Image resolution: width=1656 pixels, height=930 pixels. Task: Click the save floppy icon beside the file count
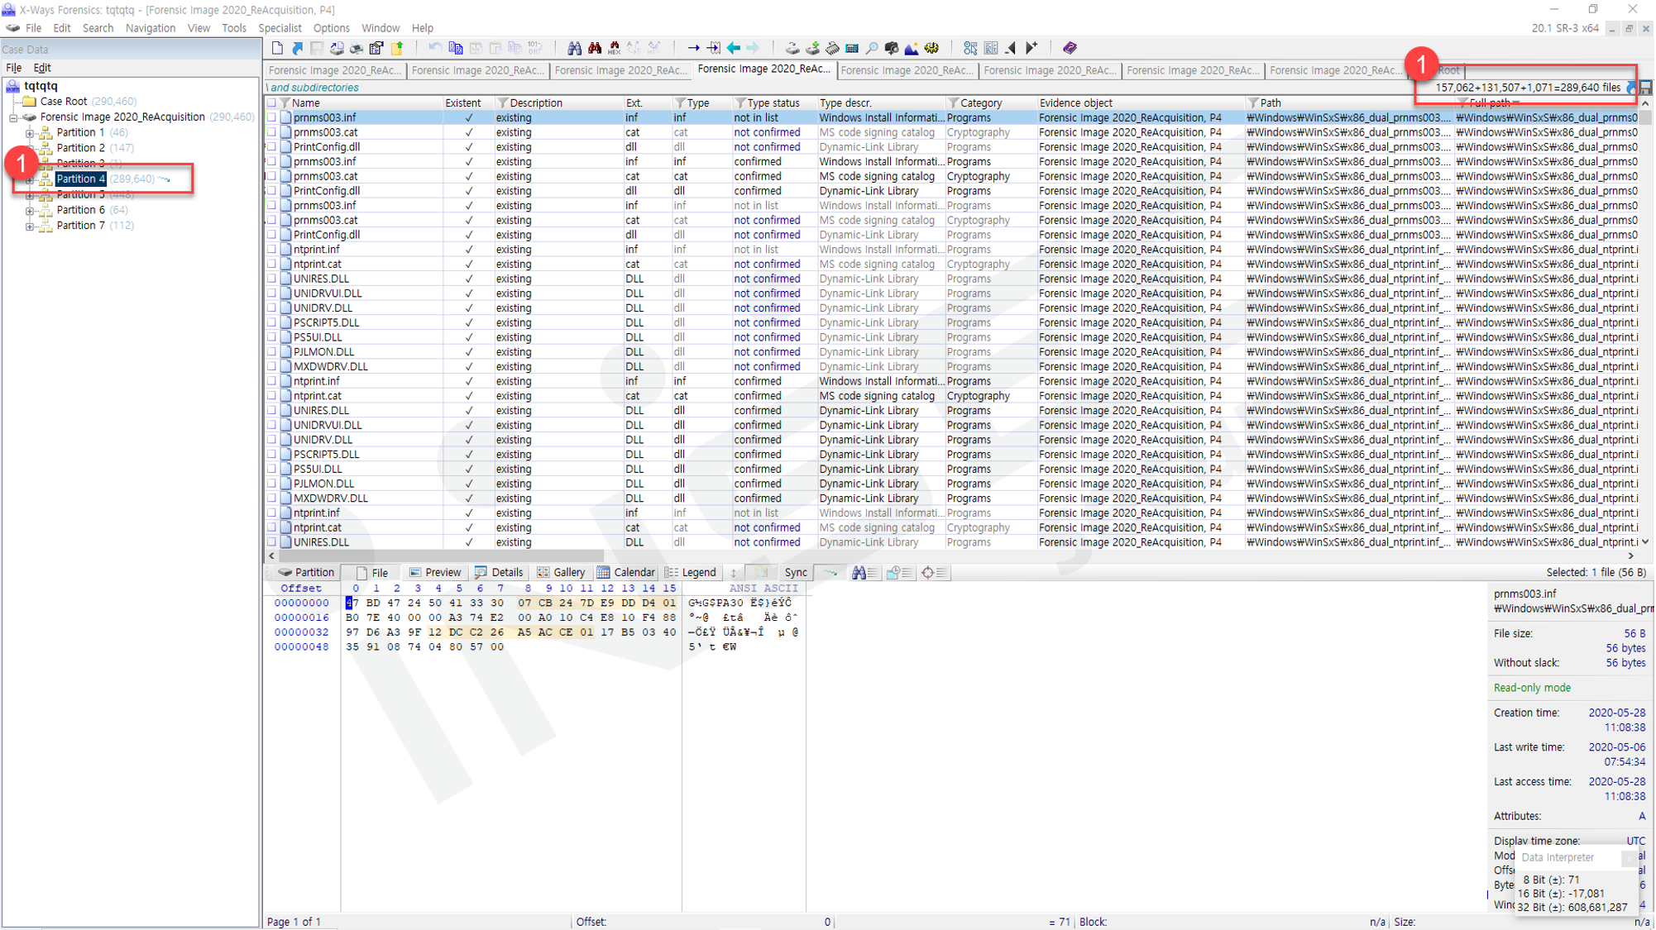coord(1645,88)
